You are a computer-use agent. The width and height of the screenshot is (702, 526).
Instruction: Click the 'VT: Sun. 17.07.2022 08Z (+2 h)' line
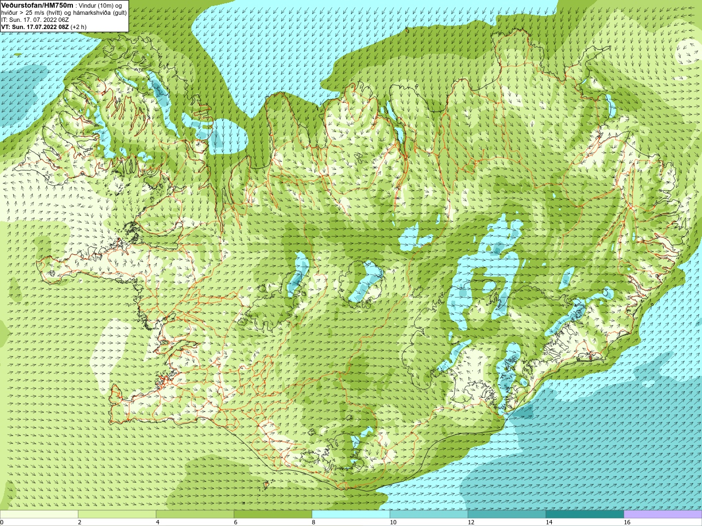coord(43,27)
